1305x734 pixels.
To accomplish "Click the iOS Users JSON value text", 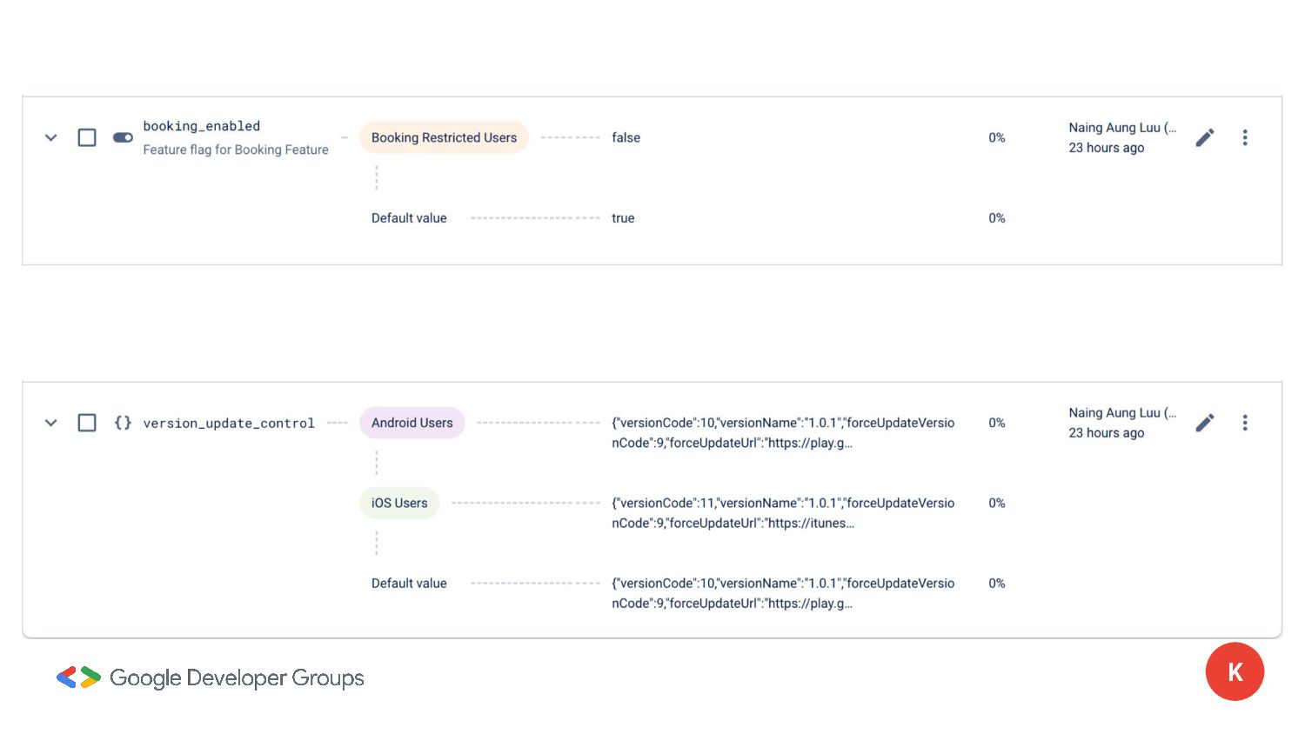I will click(782, 513).
